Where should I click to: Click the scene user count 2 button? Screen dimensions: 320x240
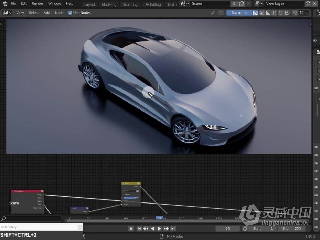click(x=234, y=3)
